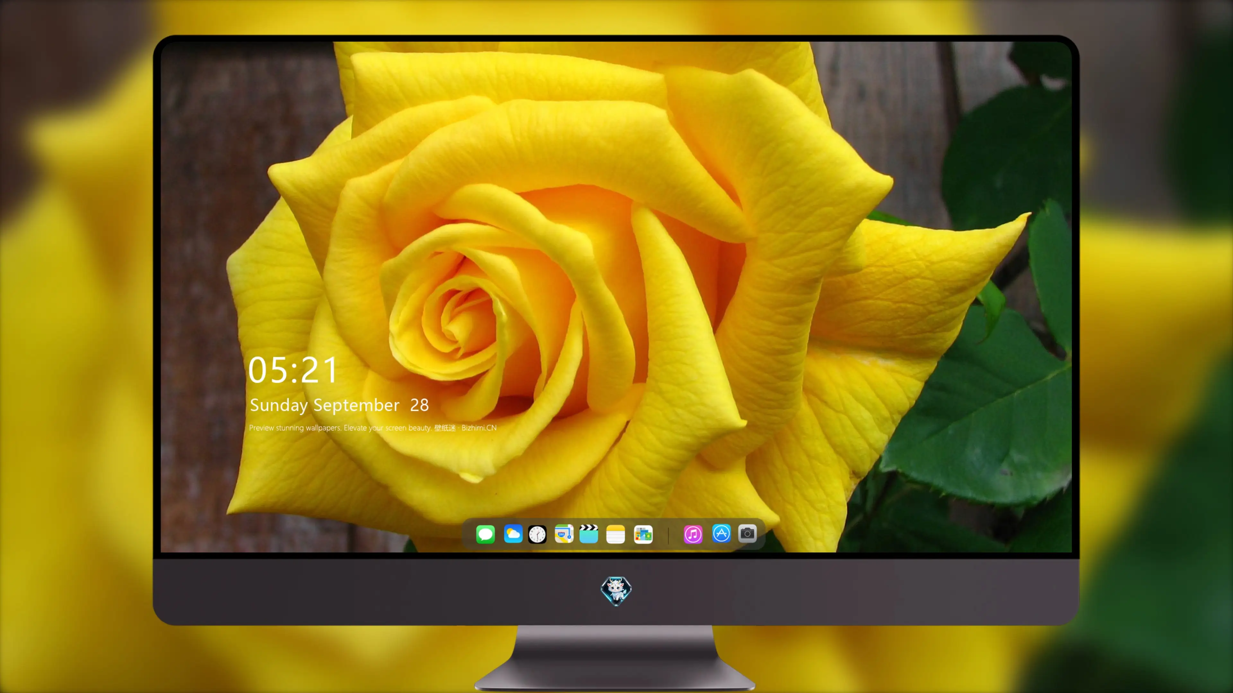Viewport: 1233px width, 693px height.
Task: Launch the Maps app from the dock
Action: [564, 534]
